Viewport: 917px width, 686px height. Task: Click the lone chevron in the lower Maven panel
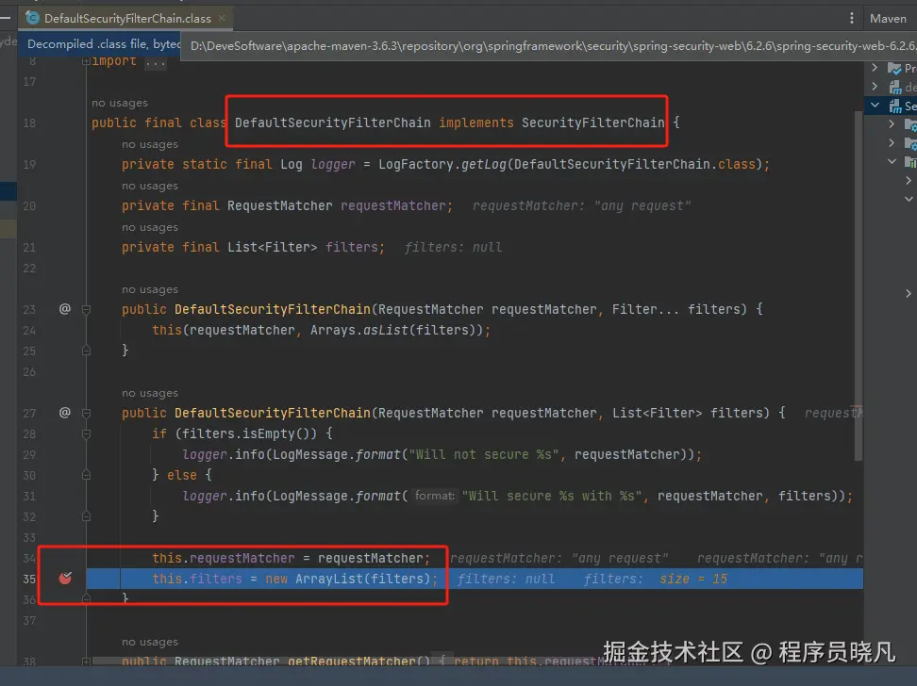(909, 293)
